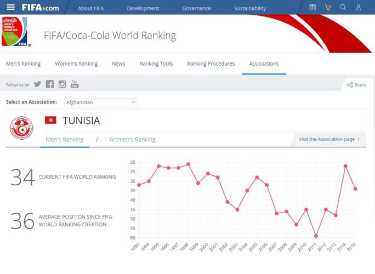
Task: Go to Ranking Procedures tab
Action: (x=211, y=64)
